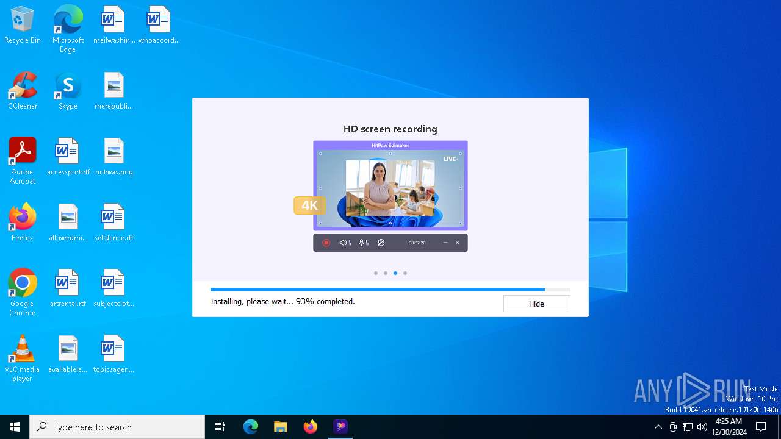The height and width of the screenshot is (439, 781).
Task: Select the allowedmi... image file icon
Action: [68, 223]
